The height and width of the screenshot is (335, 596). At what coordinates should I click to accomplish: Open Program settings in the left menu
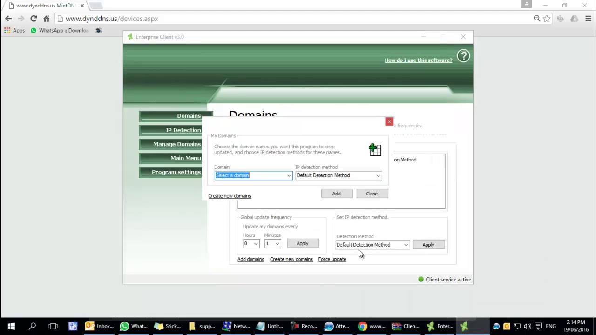point(171,172)
